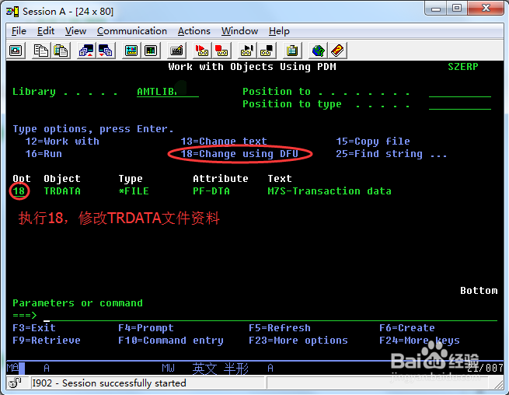Click the Session A title bar icon
Screen dimensions: 509x395
(12, 12)
